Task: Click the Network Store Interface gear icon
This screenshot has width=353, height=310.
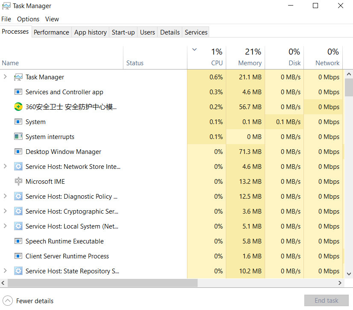Action: pos(18,166)
